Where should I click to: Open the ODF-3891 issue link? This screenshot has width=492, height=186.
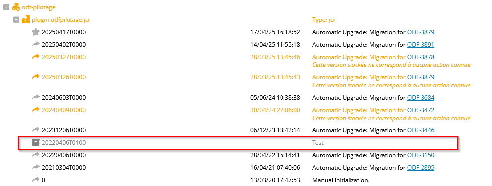pos(421,45)
